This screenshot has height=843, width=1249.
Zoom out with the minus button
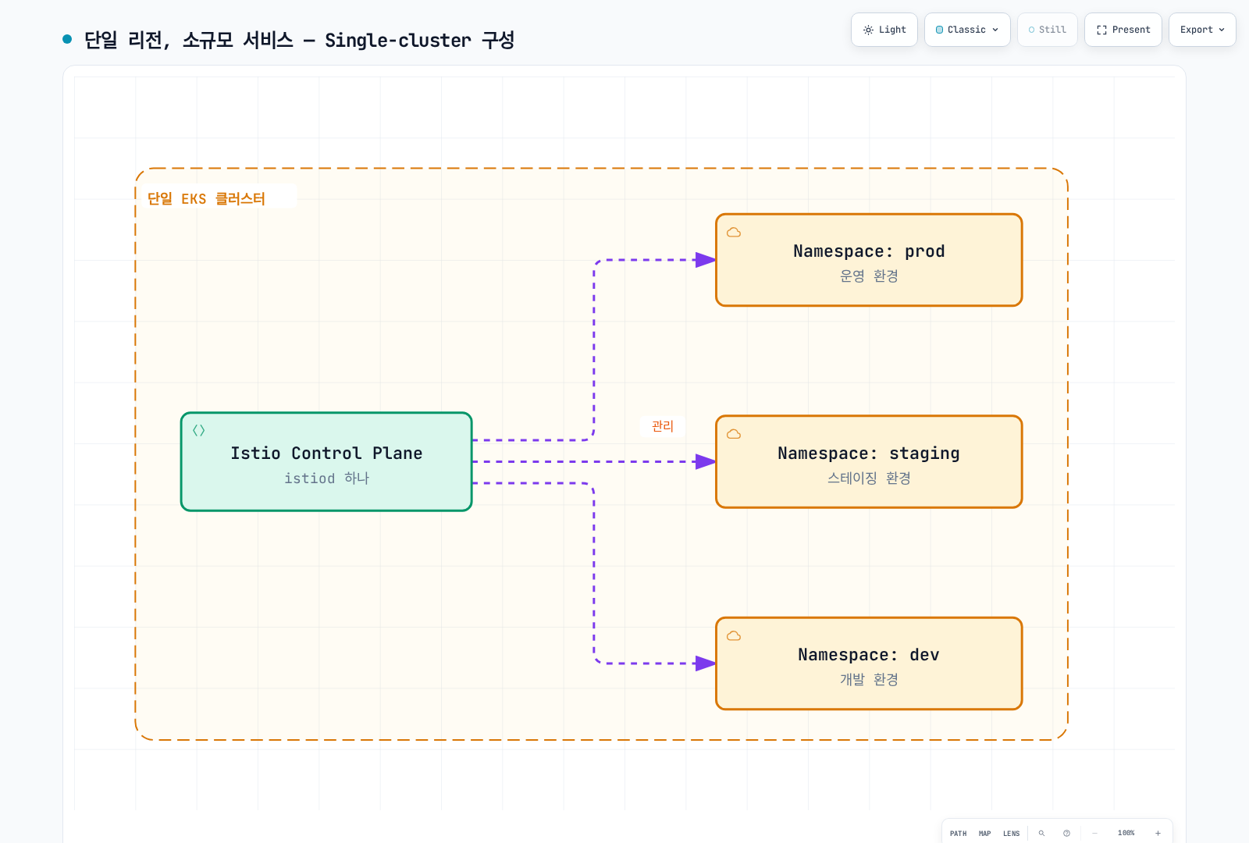[1094, 834]
